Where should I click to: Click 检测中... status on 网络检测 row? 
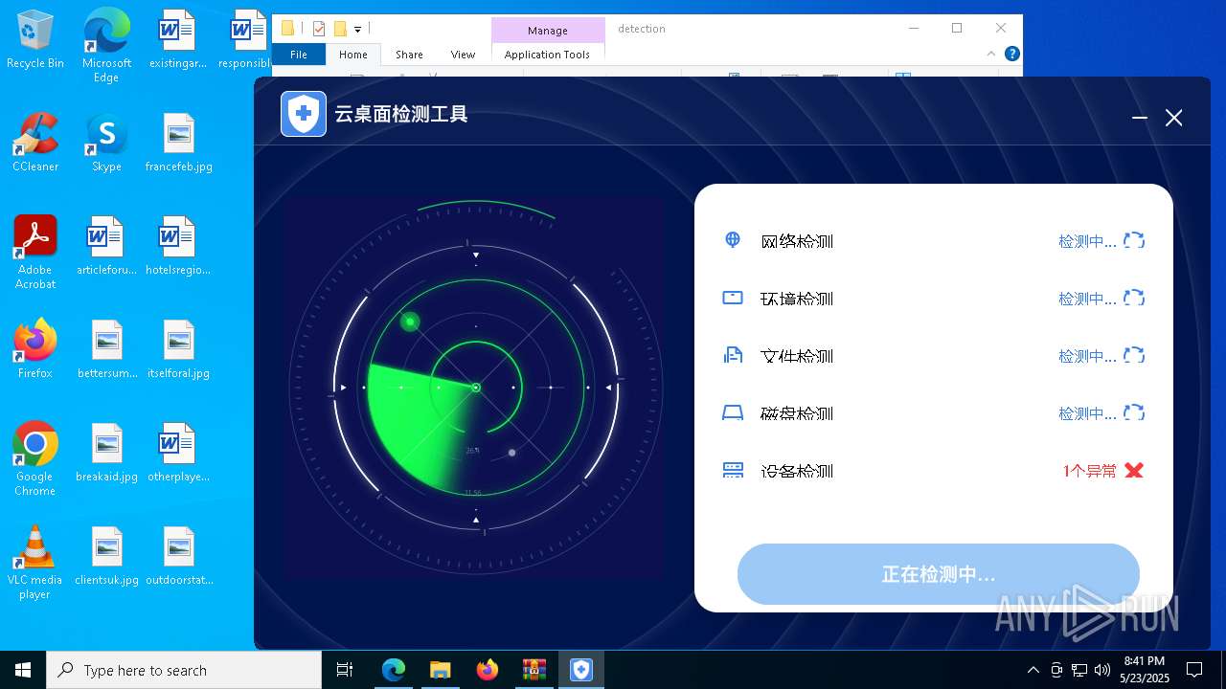click(1087, 241)
